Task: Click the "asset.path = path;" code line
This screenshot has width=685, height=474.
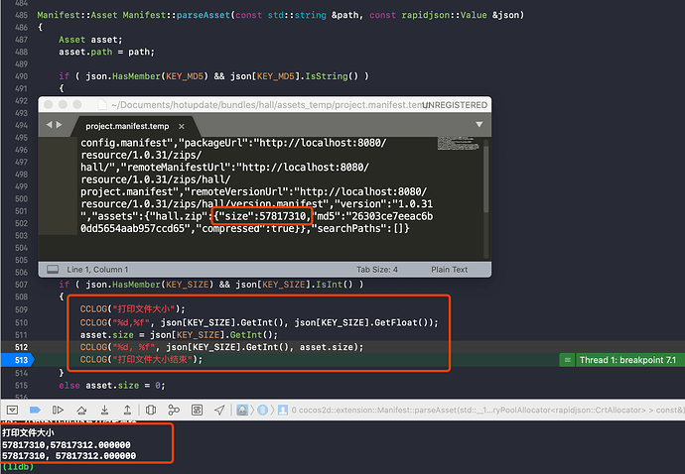Action: (106, 52)
